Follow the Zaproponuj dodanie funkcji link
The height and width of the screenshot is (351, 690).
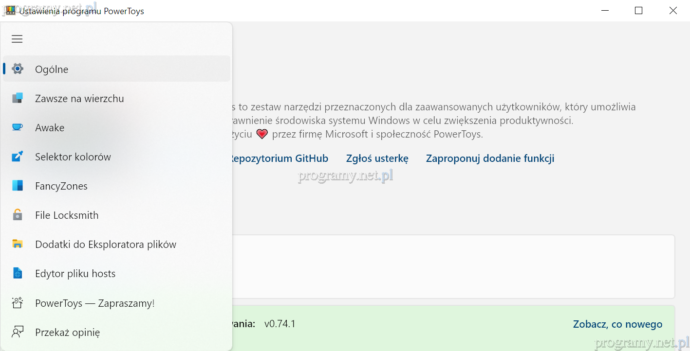pos(490,158)
